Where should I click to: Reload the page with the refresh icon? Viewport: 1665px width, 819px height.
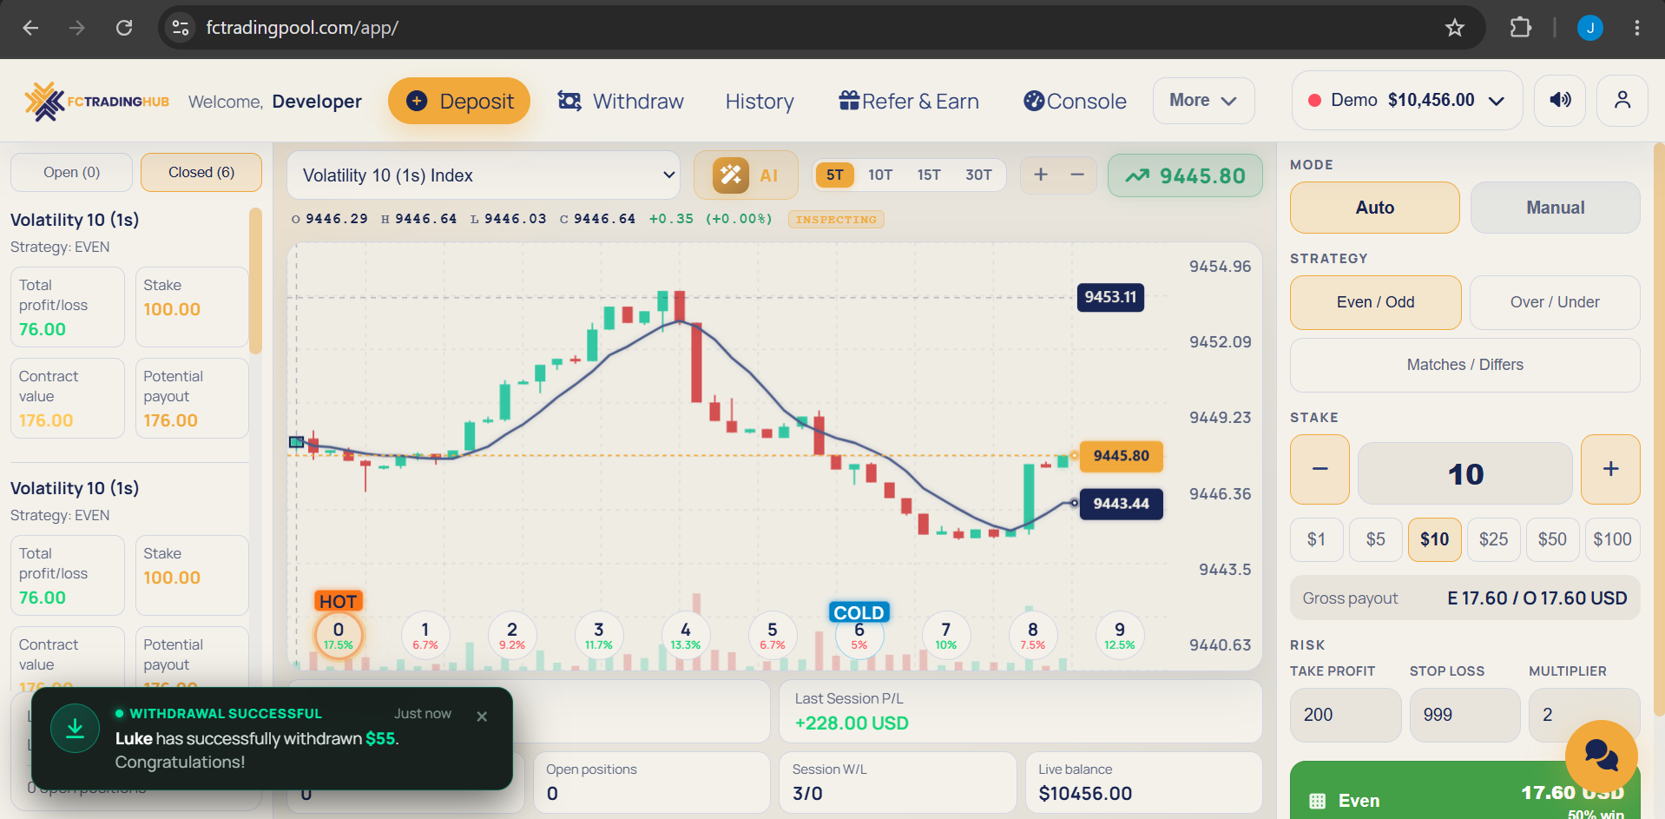[x=124, y=28]
